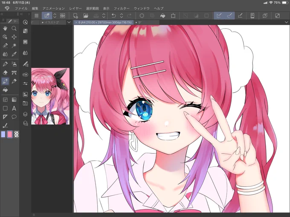This screenshot has width=290, height=217.
Task: Expand the undo/redo stepper arrows
Action: click(x=122, y=16)
